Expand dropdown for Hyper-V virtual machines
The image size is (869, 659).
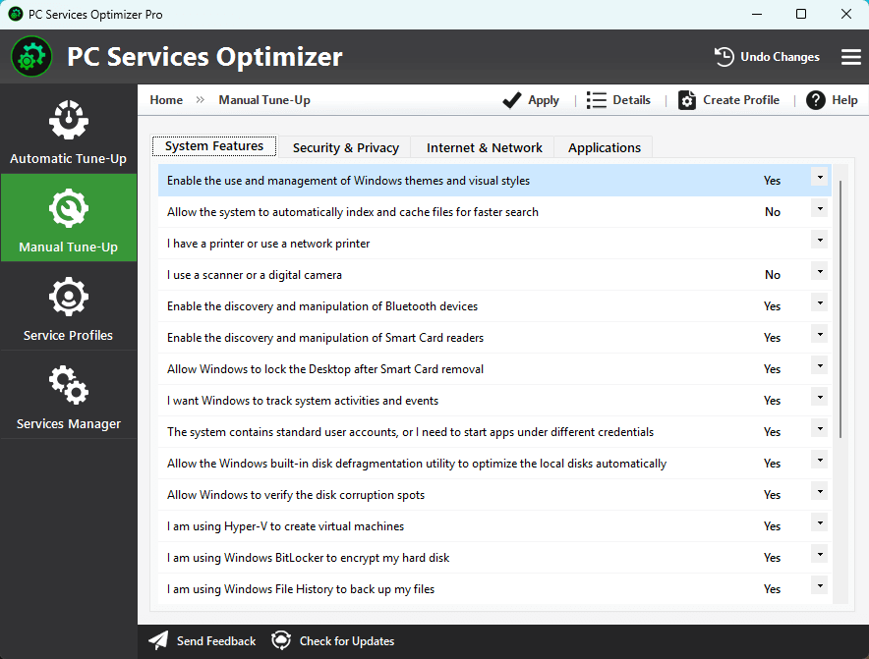820,522
